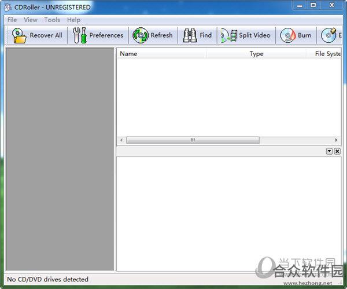Image resolution: width=347 pixels, height=289 pixels.
Task: Open the Tools menu
Action: click(52, 20)
